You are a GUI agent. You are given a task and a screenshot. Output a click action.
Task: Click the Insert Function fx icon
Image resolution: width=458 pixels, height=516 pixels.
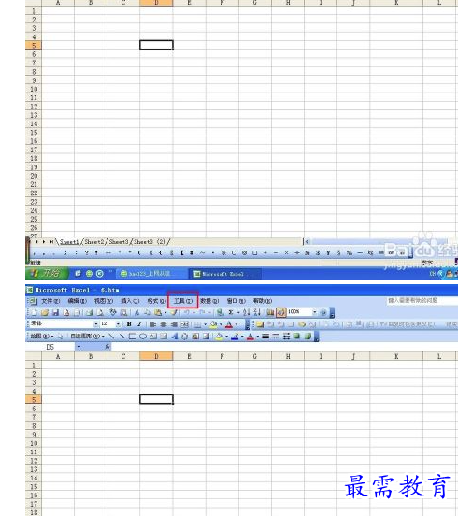107,347
